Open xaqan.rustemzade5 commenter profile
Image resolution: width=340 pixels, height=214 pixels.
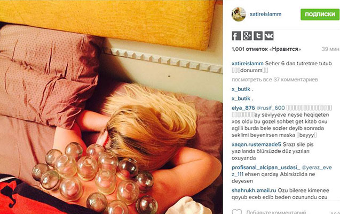click(x=256, y=144)
